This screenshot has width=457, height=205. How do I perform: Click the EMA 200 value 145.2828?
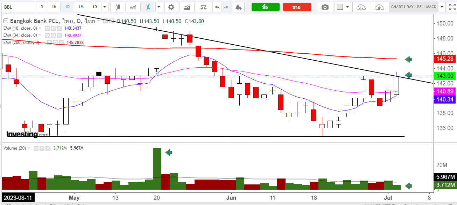(76, 42)
